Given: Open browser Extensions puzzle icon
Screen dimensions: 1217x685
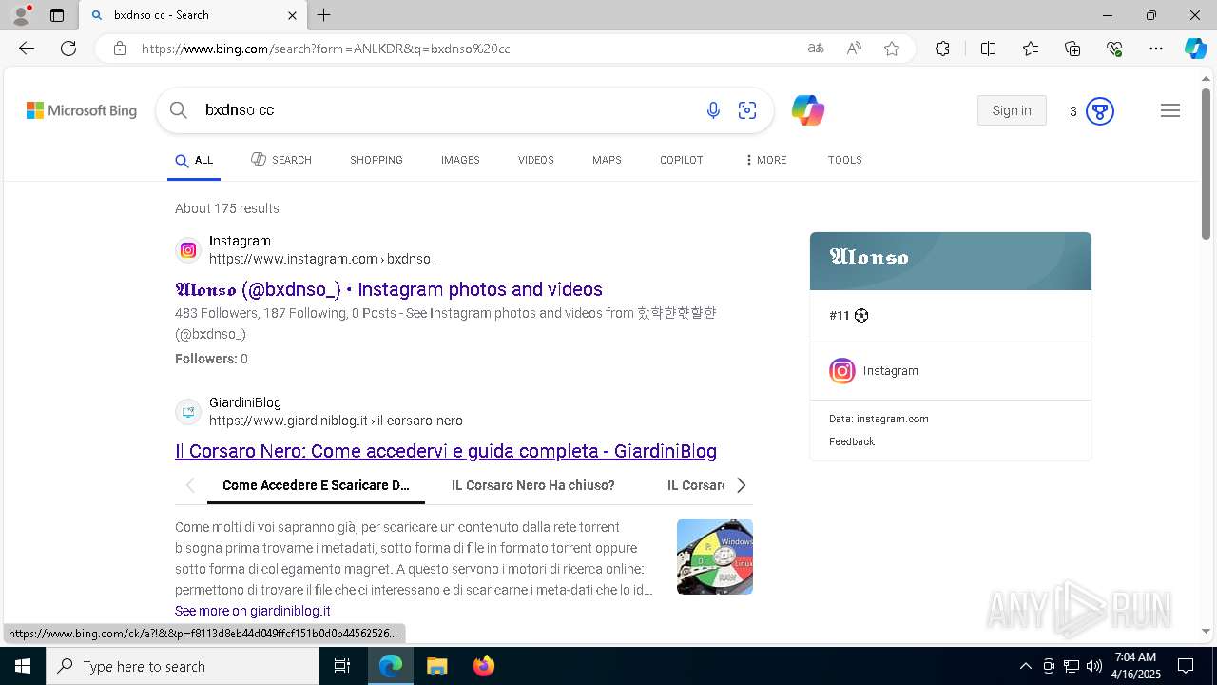Looking at the screenshot, I should click(x=942, y=49).
